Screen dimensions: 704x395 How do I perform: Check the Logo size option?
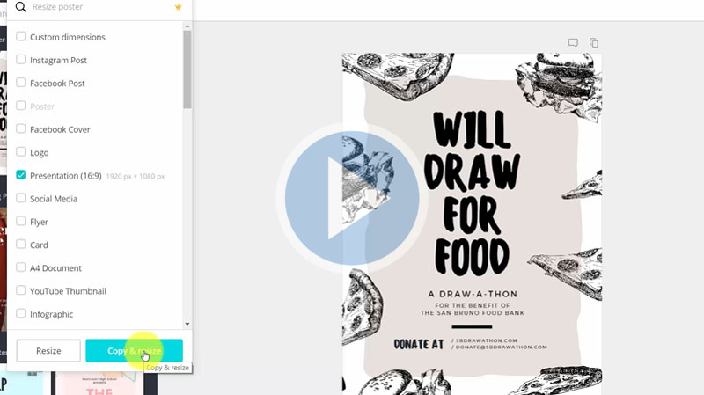(20, 152)
